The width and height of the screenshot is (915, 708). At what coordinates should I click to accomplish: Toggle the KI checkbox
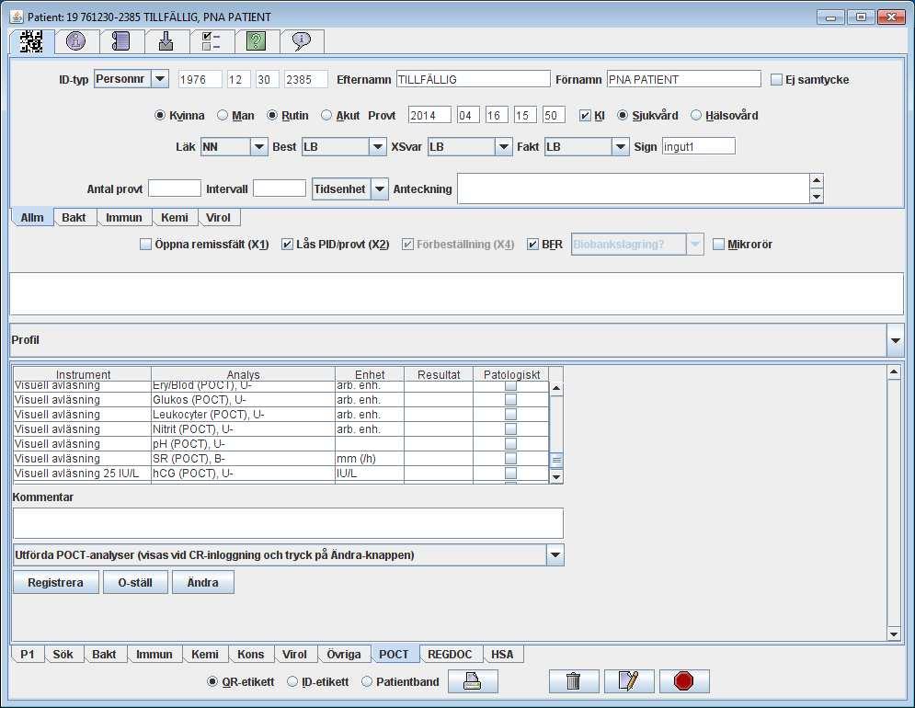tap(585, 116)
